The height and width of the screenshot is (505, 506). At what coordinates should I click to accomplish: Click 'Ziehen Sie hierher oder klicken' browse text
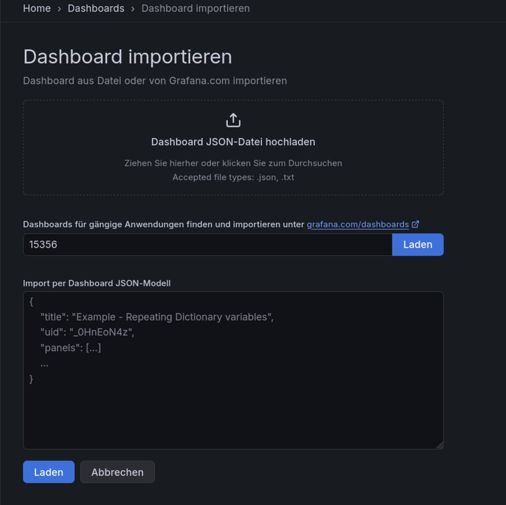[x=233, y=163]
